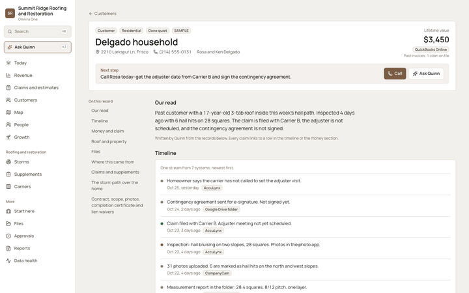Viewport: 469px width, 293px height.
Task: Click AccuLynx tag on Oct 22 inspection entry
Action: (214, 253)
